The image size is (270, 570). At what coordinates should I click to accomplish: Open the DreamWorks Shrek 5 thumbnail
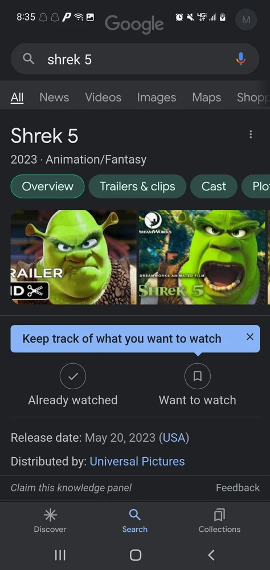202,257
